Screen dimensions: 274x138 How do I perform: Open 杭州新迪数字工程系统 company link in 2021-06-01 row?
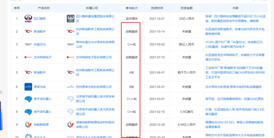click(x=95, y=72)
